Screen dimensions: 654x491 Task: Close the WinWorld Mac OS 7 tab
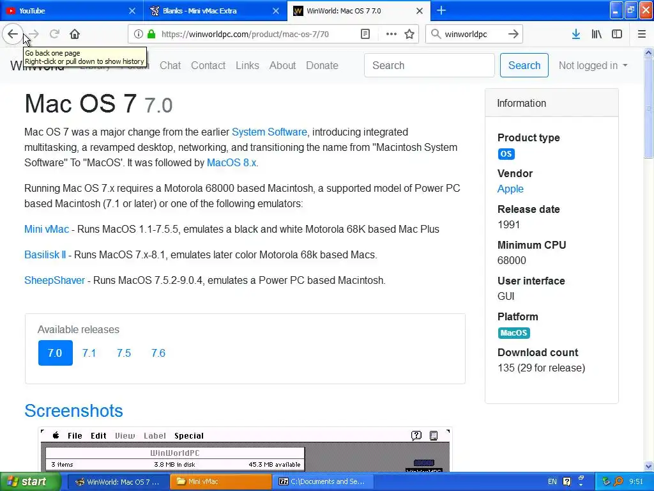click(420, 11)
